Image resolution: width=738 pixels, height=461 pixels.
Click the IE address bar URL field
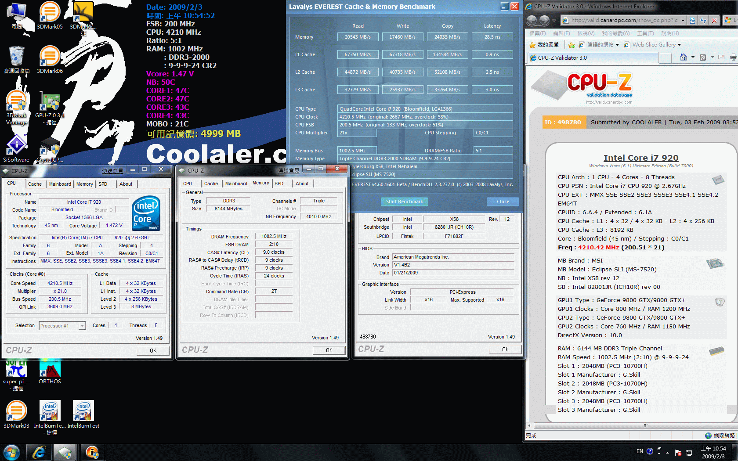624,20
